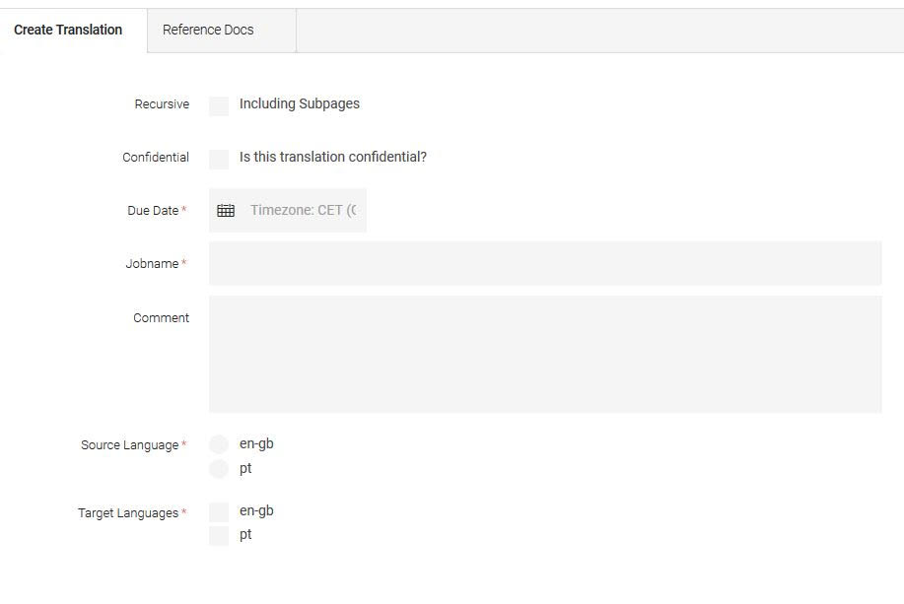
Task: Click the 'Target Languages' field label
Action: (128, 513)
